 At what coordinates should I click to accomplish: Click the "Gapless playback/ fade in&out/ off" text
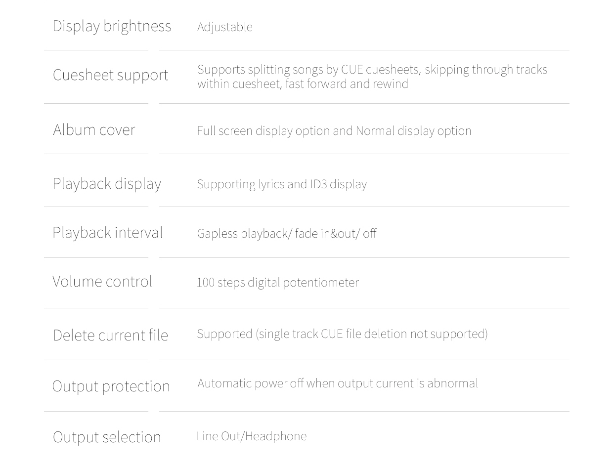(x=287, y=234)
